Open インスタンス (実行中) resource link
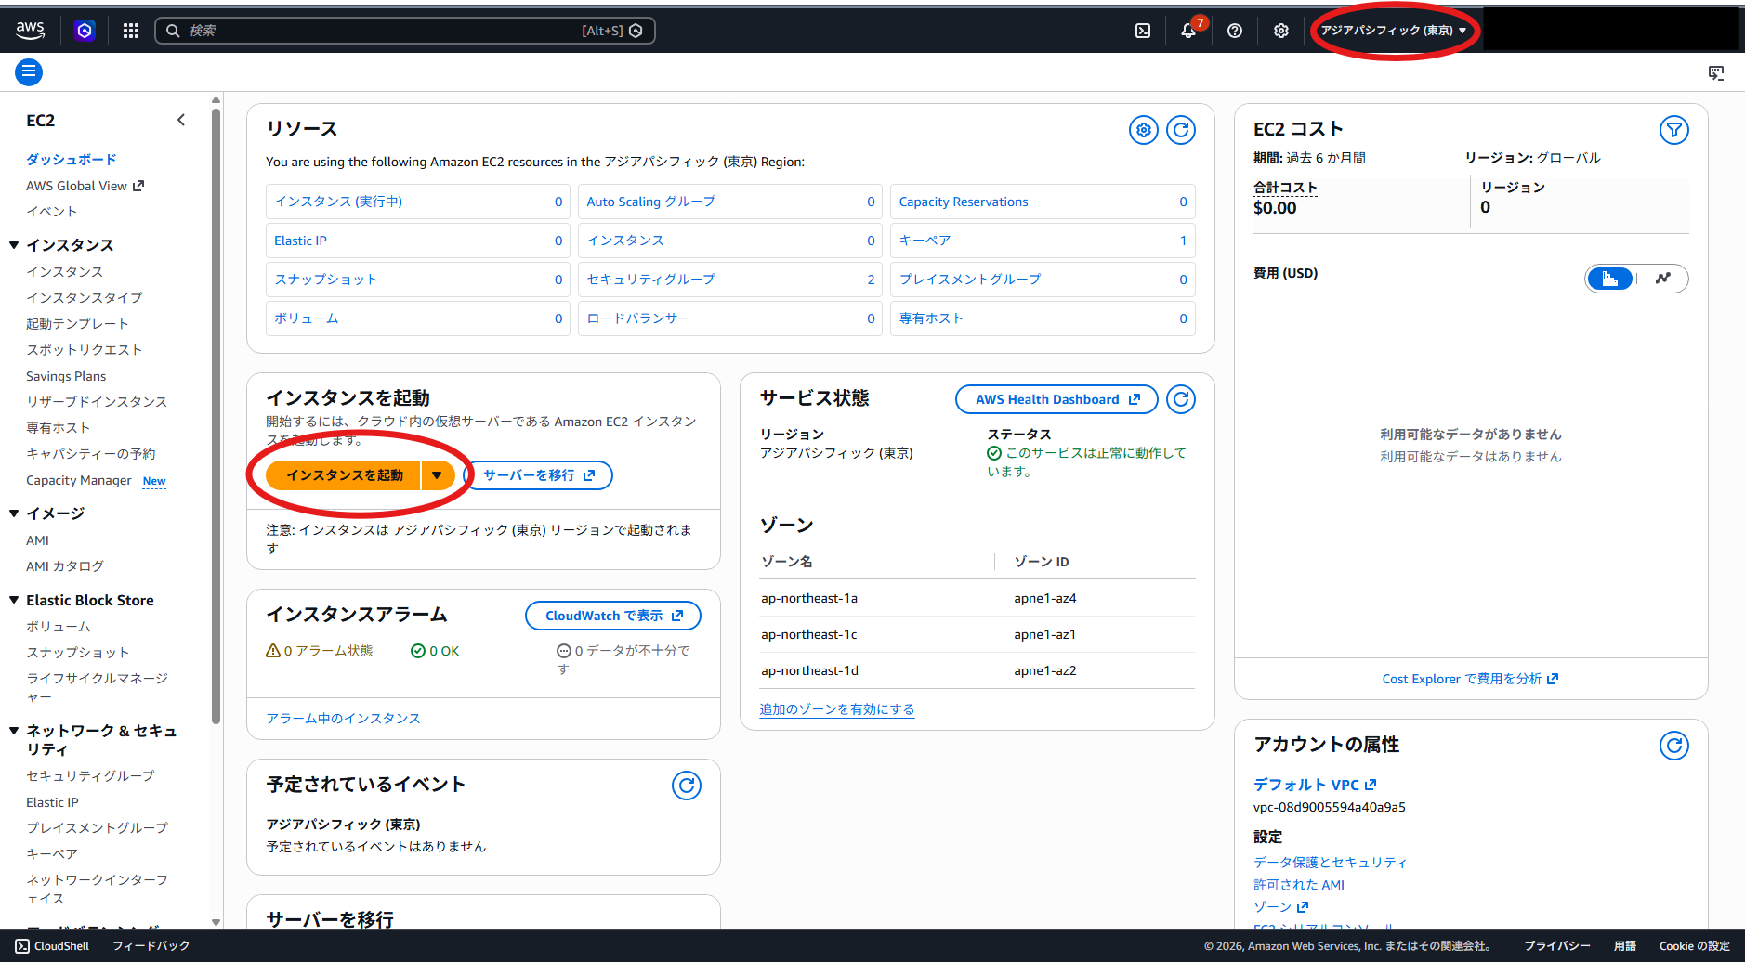Image resolution: width=1745 pixels, height=962 pixels. [x=338, y=201]
